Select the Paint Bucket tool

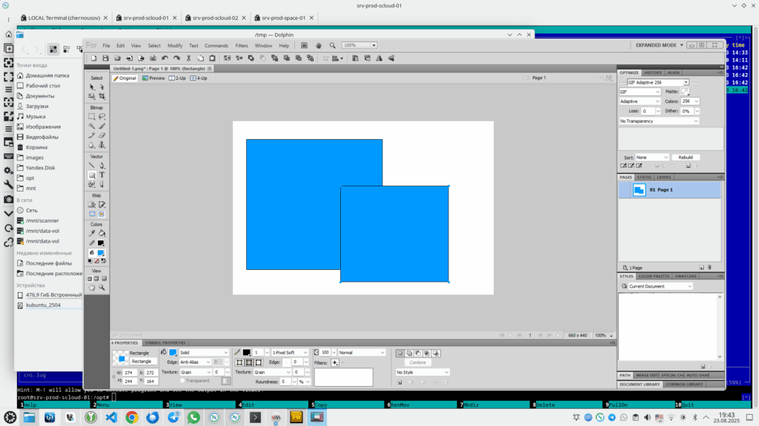tap(102, 233)
